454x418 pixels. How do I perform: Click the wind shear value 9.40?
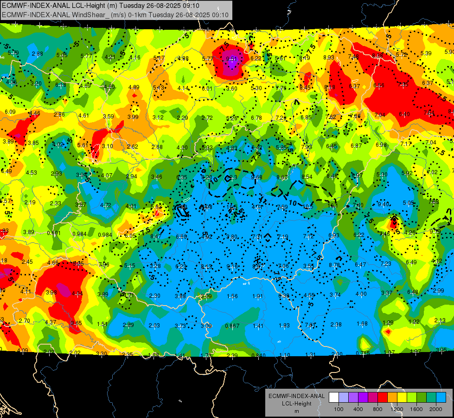pos(384,204)
